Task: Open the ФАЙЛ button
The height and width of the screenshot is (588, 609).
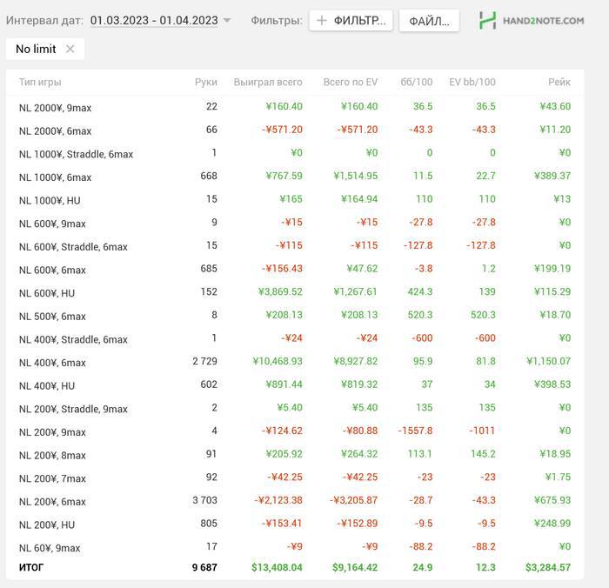Action: click(x=429, y=21)
